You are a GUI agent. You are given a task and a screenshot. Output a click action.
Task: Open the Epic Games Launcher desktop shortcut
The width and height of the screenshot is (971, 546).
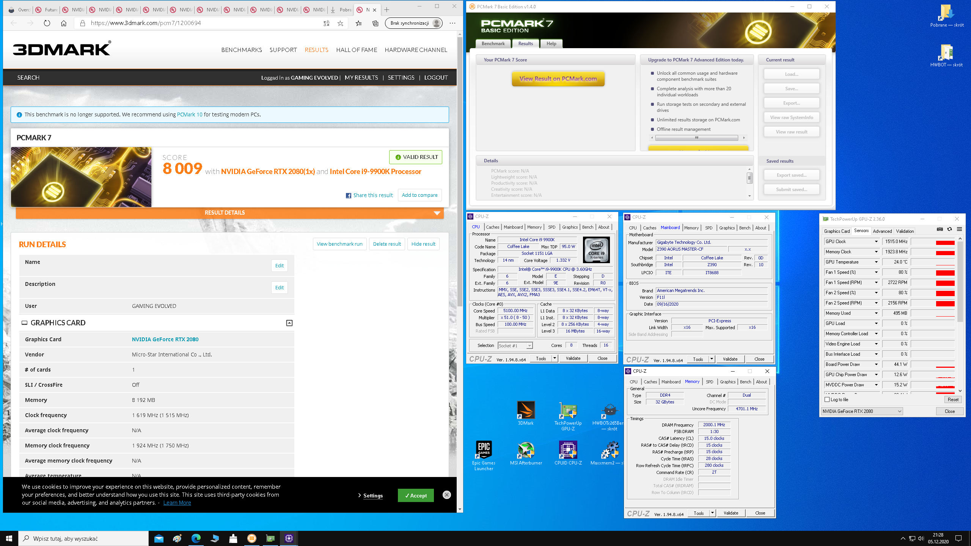coord(484,456)
